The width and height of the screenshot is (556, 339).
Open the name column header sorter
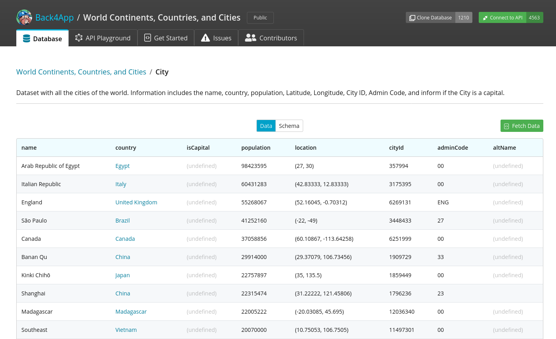click(29, 147)
